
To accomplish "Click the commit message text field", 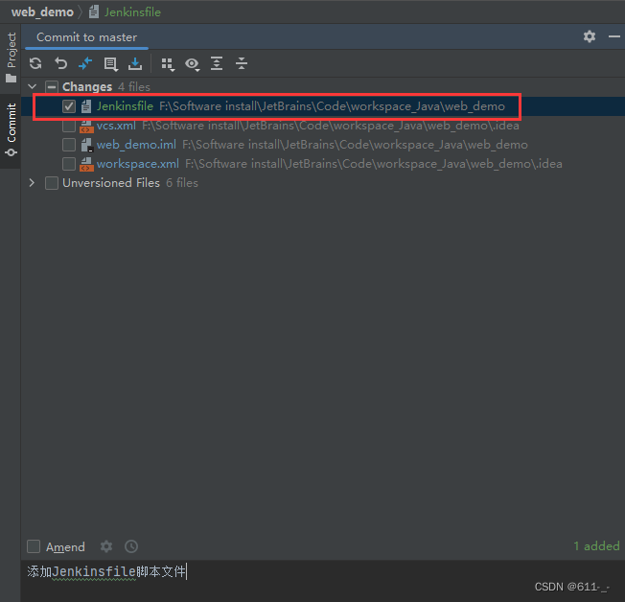I will coord(323,581).
